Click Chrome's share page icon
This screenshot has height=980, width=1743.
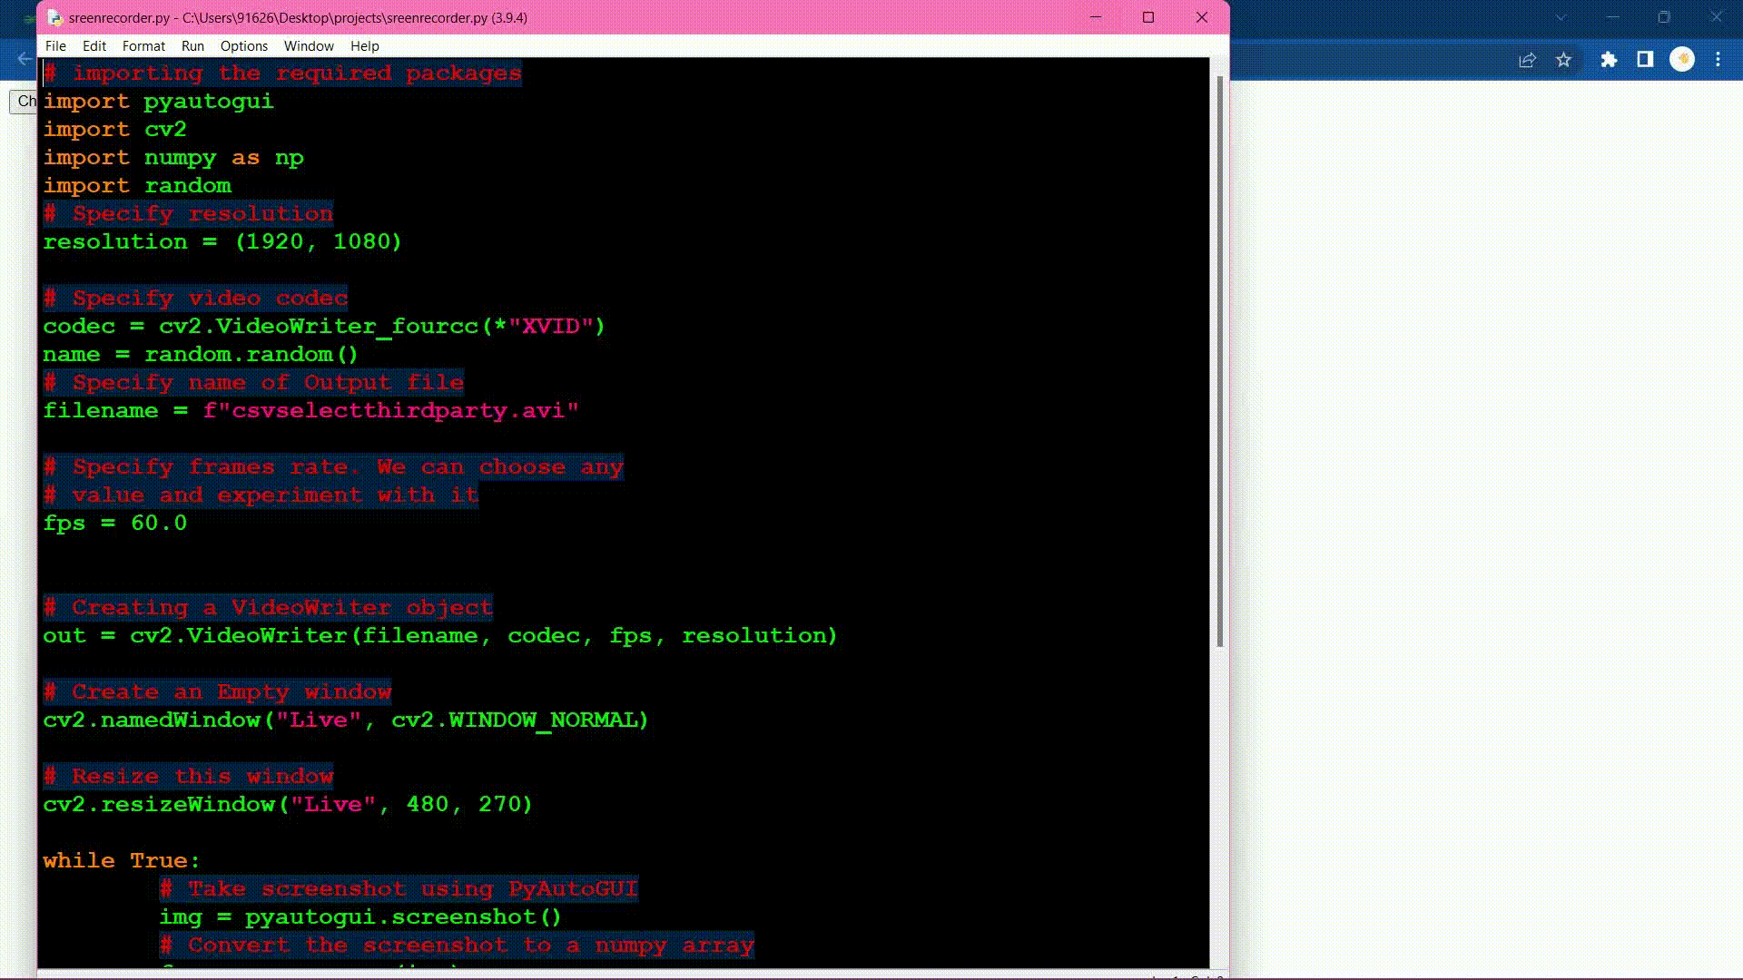[1527, 60]
